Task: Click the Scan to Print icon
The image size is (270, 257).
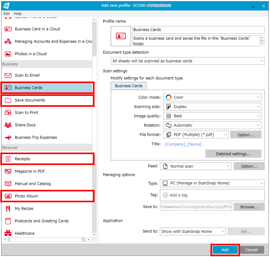Action: (x=8, y=113)
